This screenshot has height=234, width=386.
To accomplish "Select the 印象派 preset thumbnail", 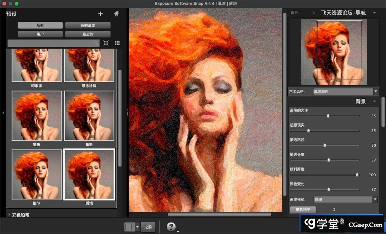I will [37, 66].
